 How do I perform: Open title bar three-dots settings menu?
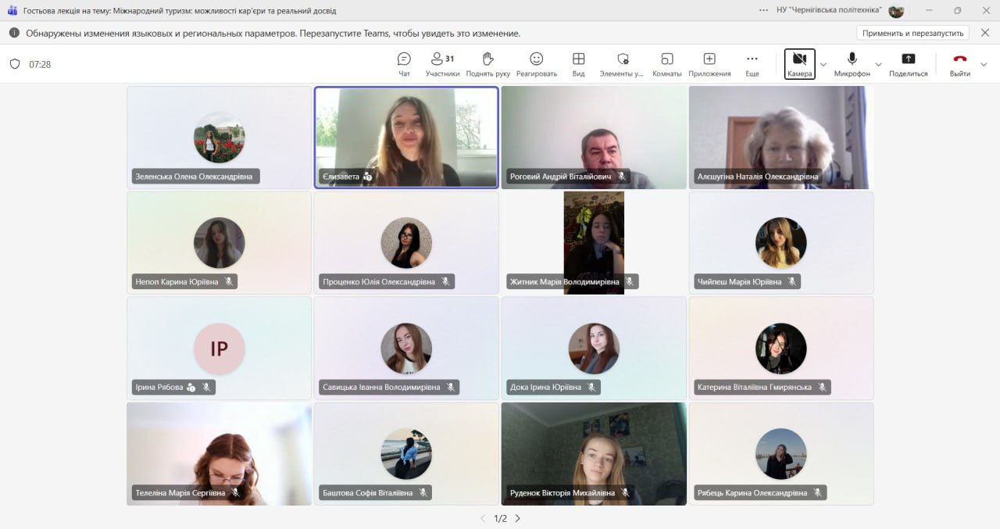(x=763, y=10)
